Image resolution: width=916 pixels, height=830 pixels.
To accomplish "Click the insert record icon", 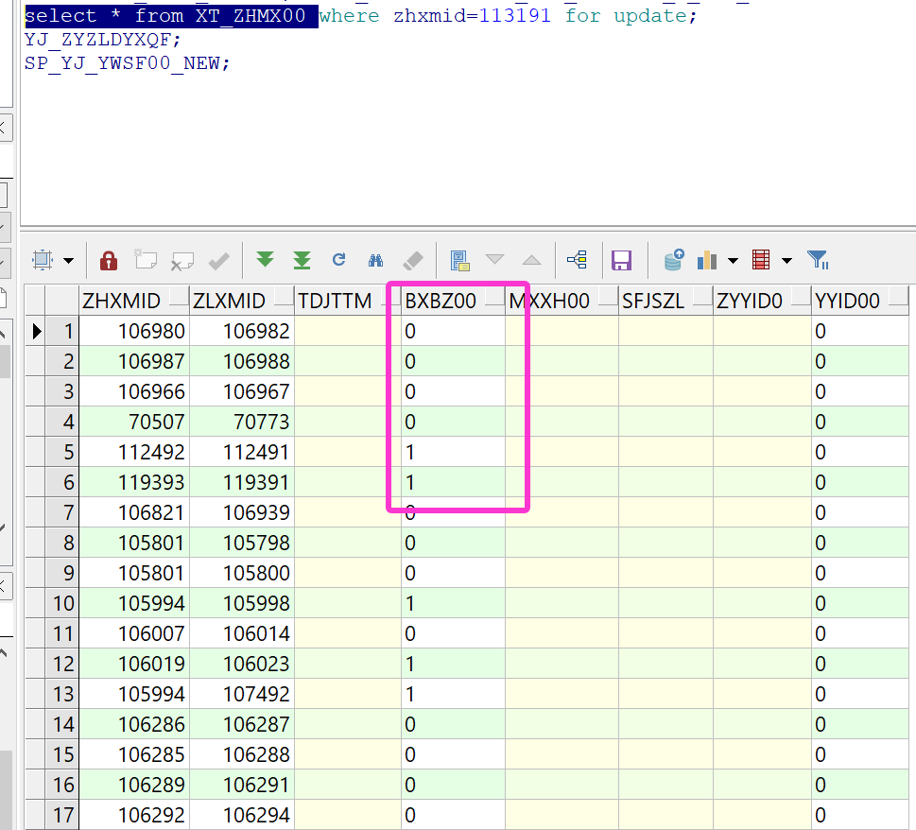I will coord(145,260).
